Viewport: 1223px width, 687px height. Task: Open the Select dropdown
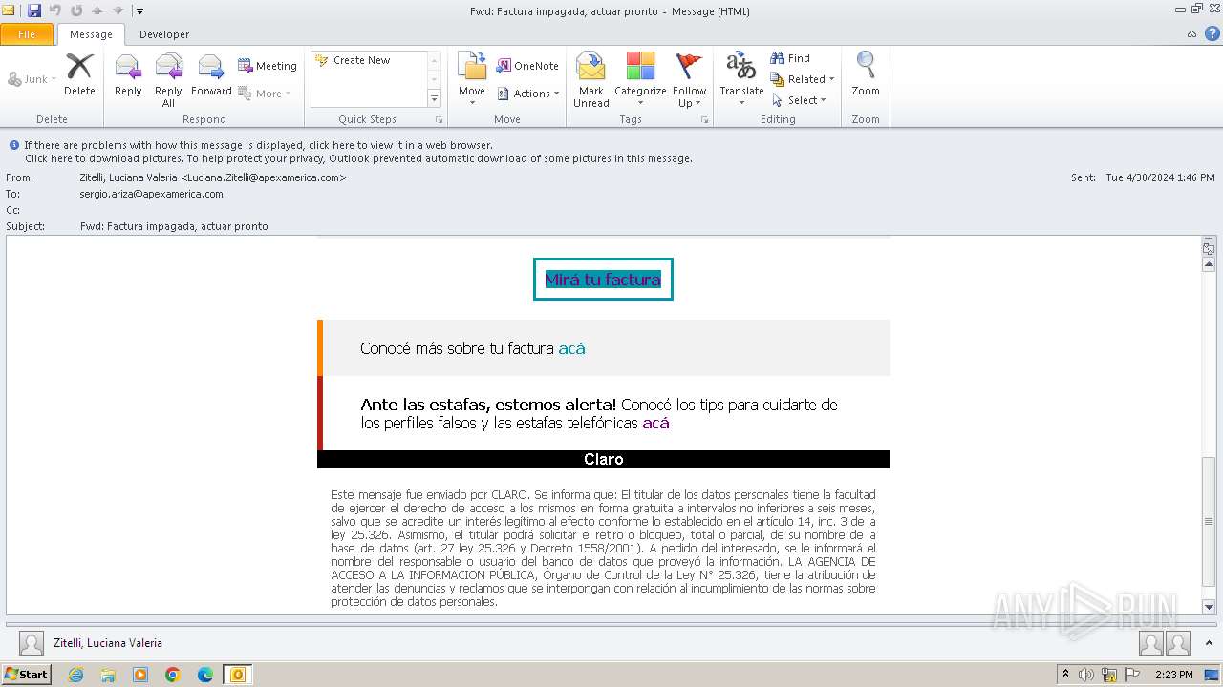tap(799, 100)
